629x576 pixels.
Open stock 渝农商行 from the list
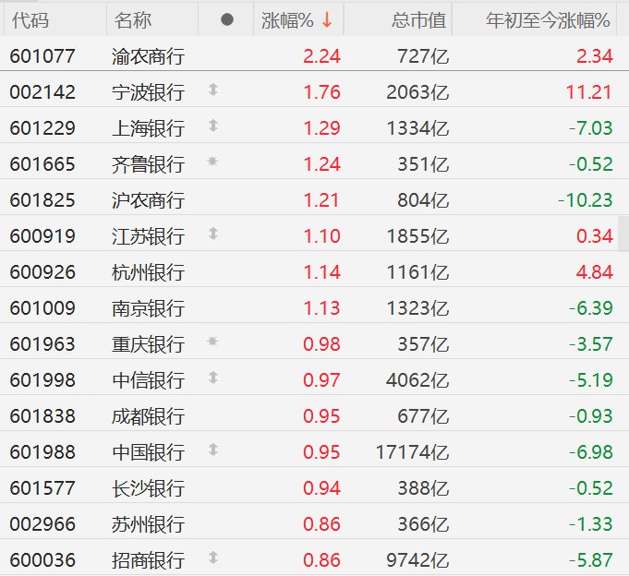coord(148,55)
